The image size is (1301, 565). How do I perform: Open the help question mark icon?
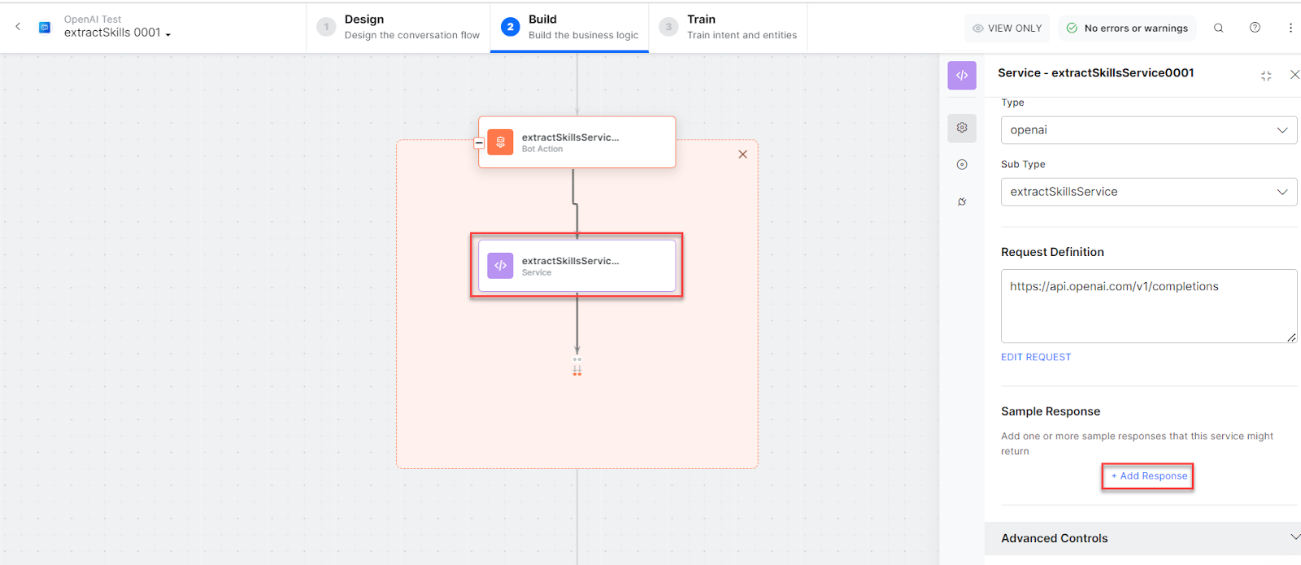1255,28
